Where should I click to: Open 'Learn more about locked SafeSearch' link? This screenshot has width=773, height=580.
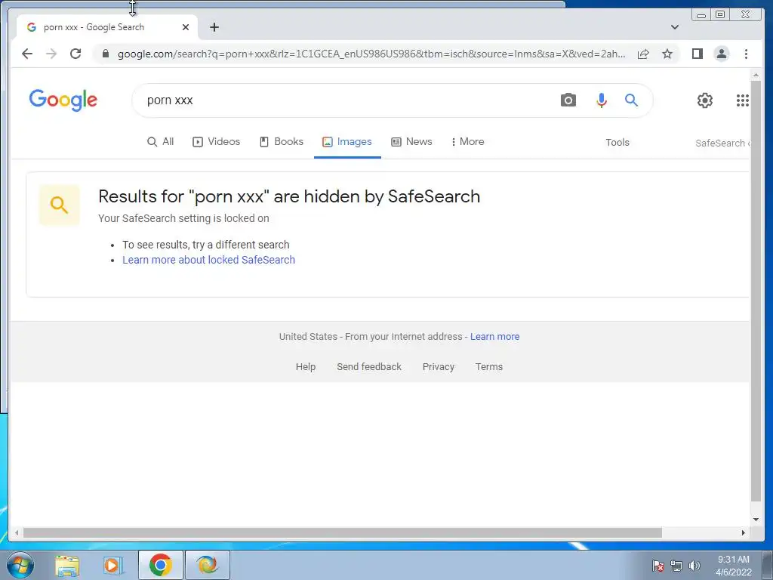click(208, 260)
